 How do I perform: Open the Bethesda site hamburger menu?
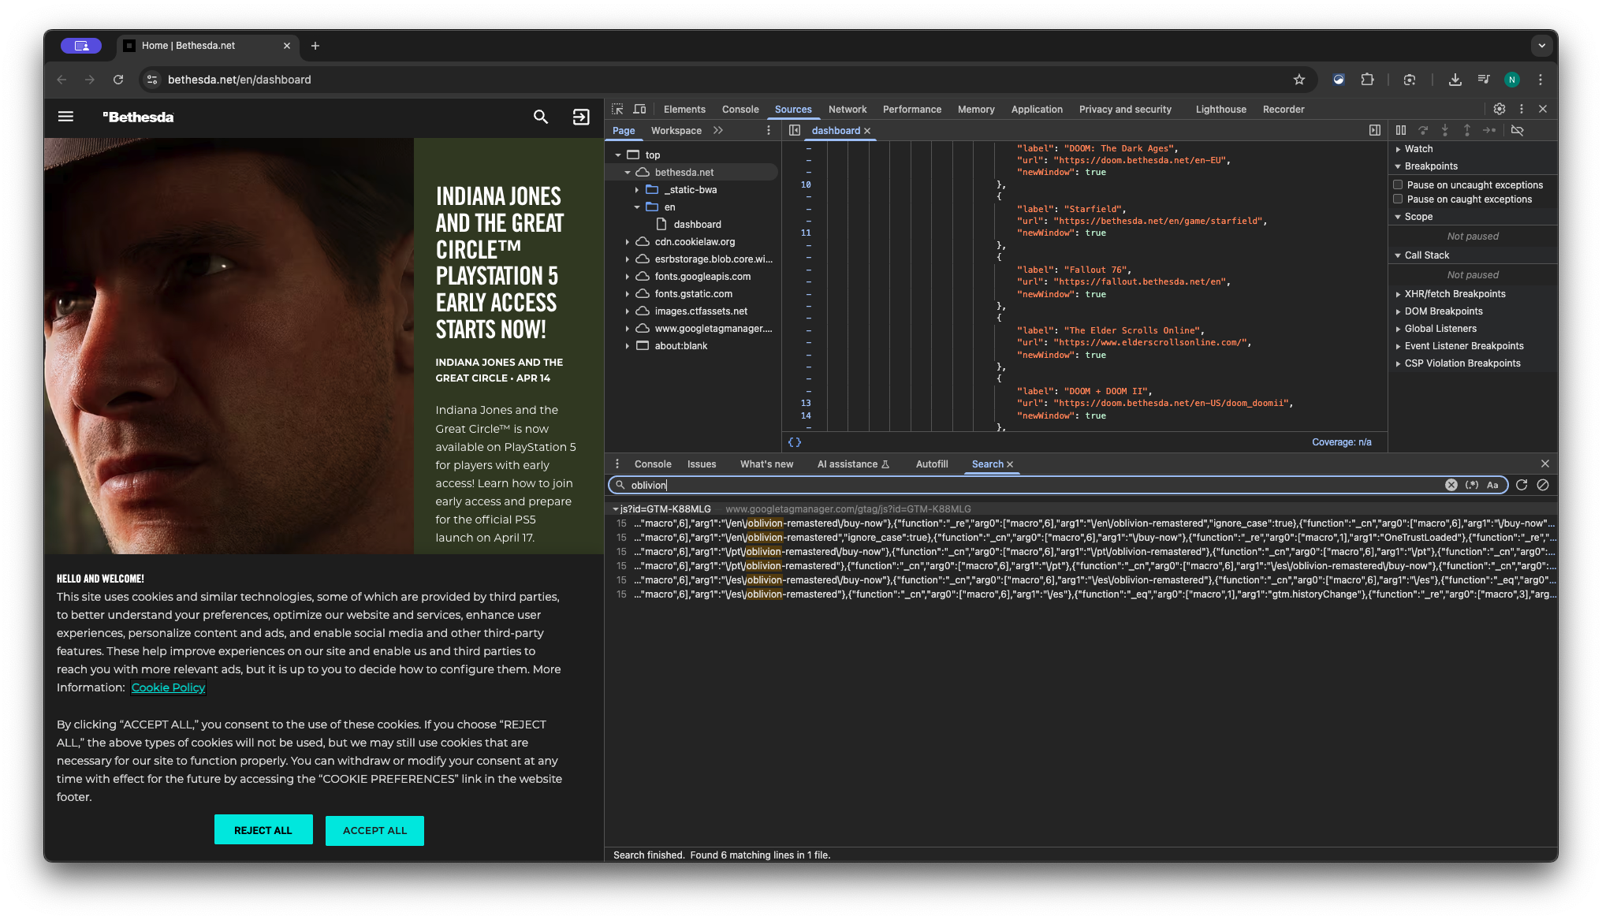65,117
